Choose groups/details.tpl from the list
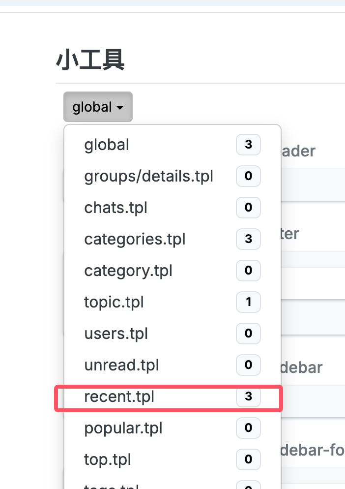 click(x=148, y=176)
